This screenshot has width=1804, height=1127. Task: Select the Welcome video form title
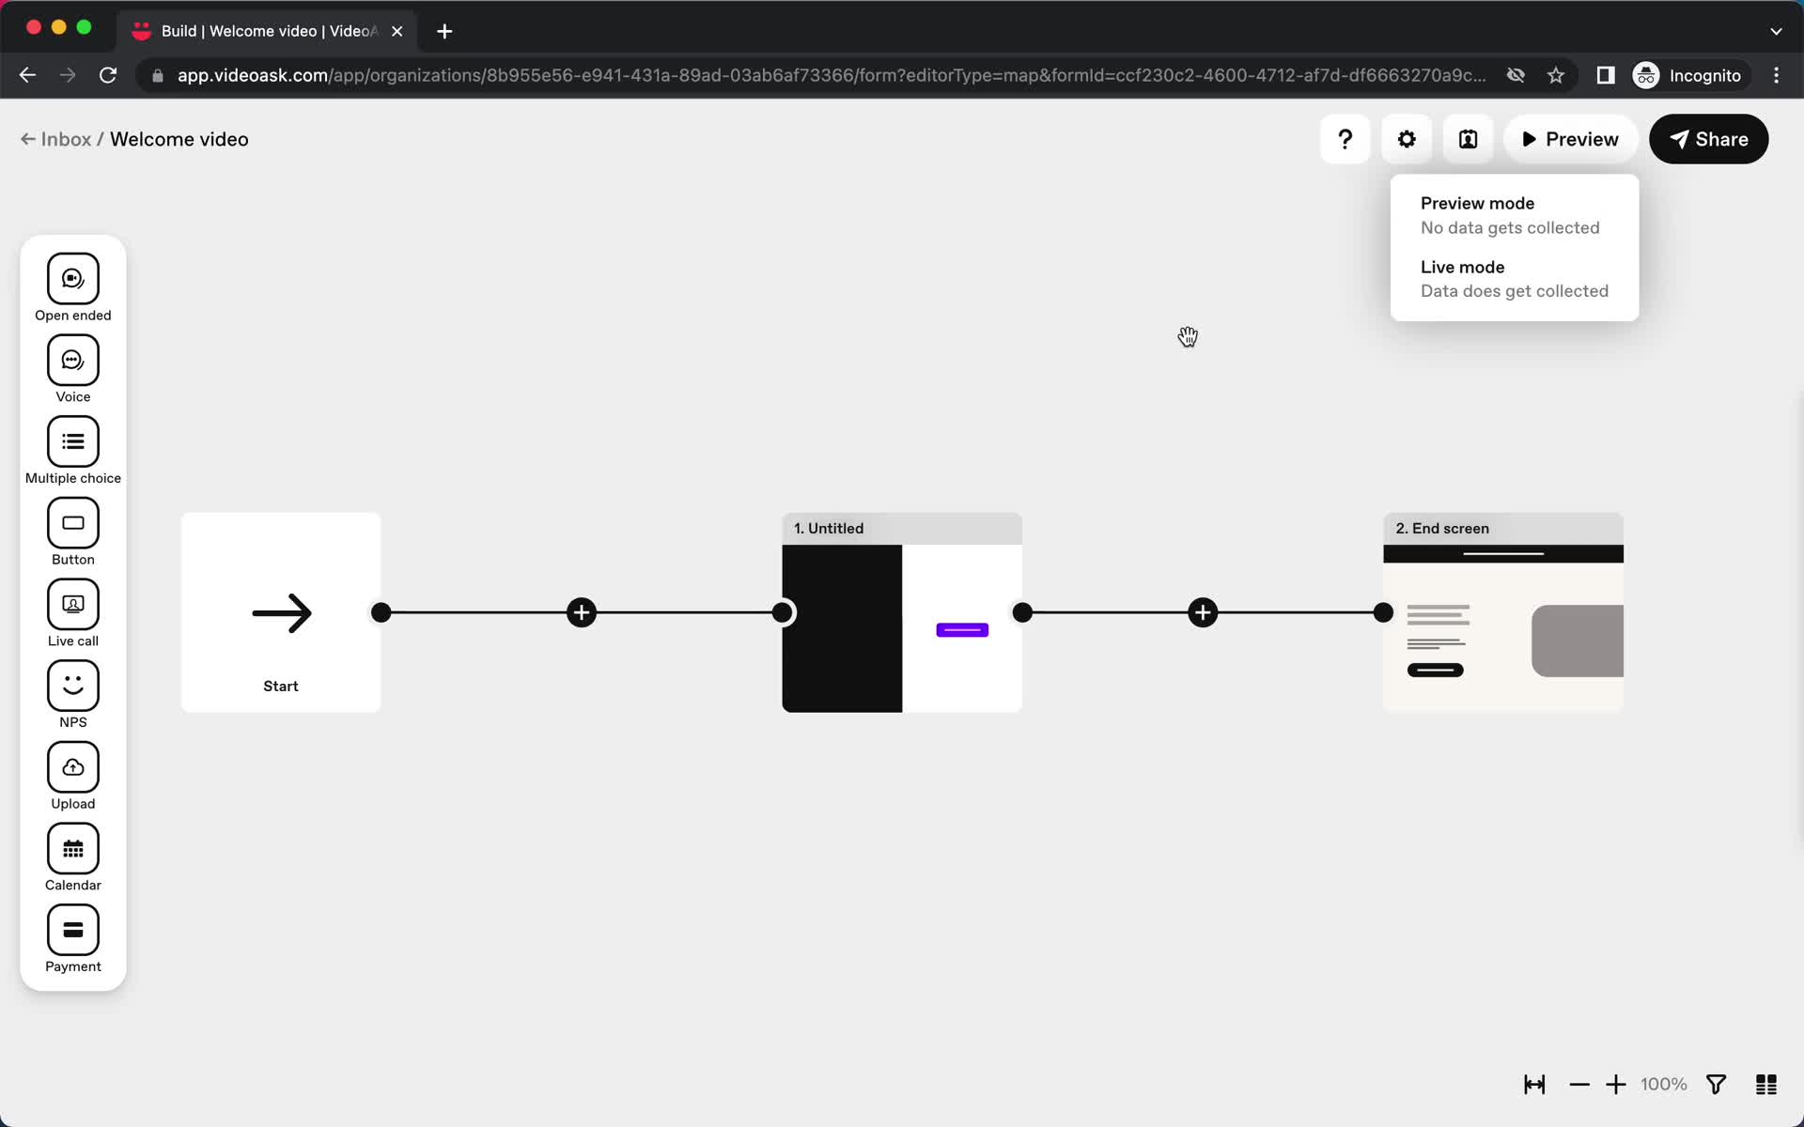(178, 139)
